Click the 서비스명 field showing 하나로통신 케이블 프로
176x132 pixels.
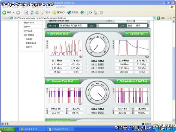tap(73, 25)
